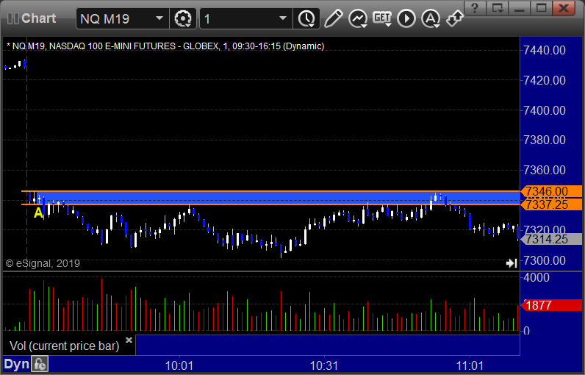Click the share/pop-out arrow icon
The image size is (585, 375).
tap(455, 18)
